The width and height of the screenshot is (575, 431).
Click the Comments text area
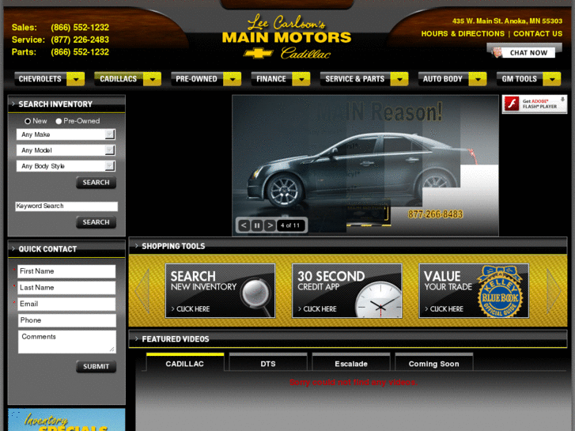[x=66, y=342]
